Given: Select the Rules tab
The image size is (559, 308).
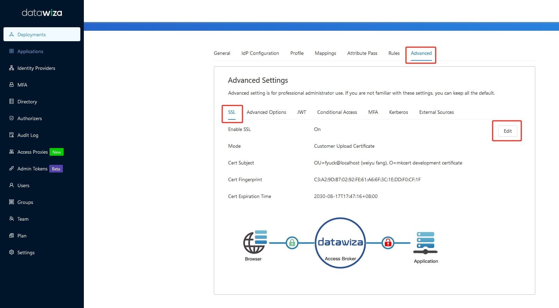Looking at the screenshot, I should [394, 53].
